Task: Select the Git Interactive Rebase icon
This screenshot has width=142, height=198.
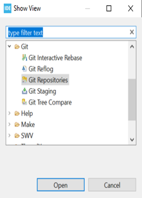Action: (24, 58)
